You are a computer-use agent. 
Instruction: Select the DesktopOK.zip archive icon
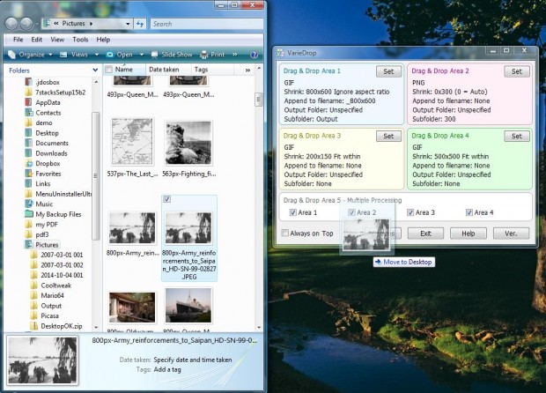[x=33, y=326]
